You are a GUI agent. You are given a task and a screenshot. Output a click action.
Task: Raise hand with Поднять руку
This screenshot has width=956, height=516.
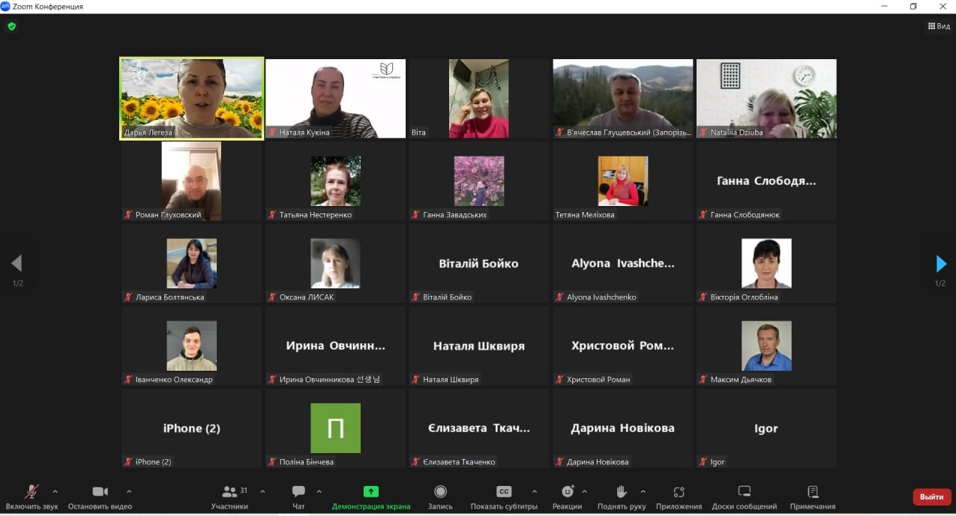[622, 496]
